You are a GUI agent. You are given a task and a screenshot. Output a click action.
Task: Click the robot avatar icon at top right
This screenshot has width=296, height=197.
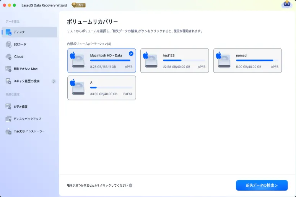point(287,5)
